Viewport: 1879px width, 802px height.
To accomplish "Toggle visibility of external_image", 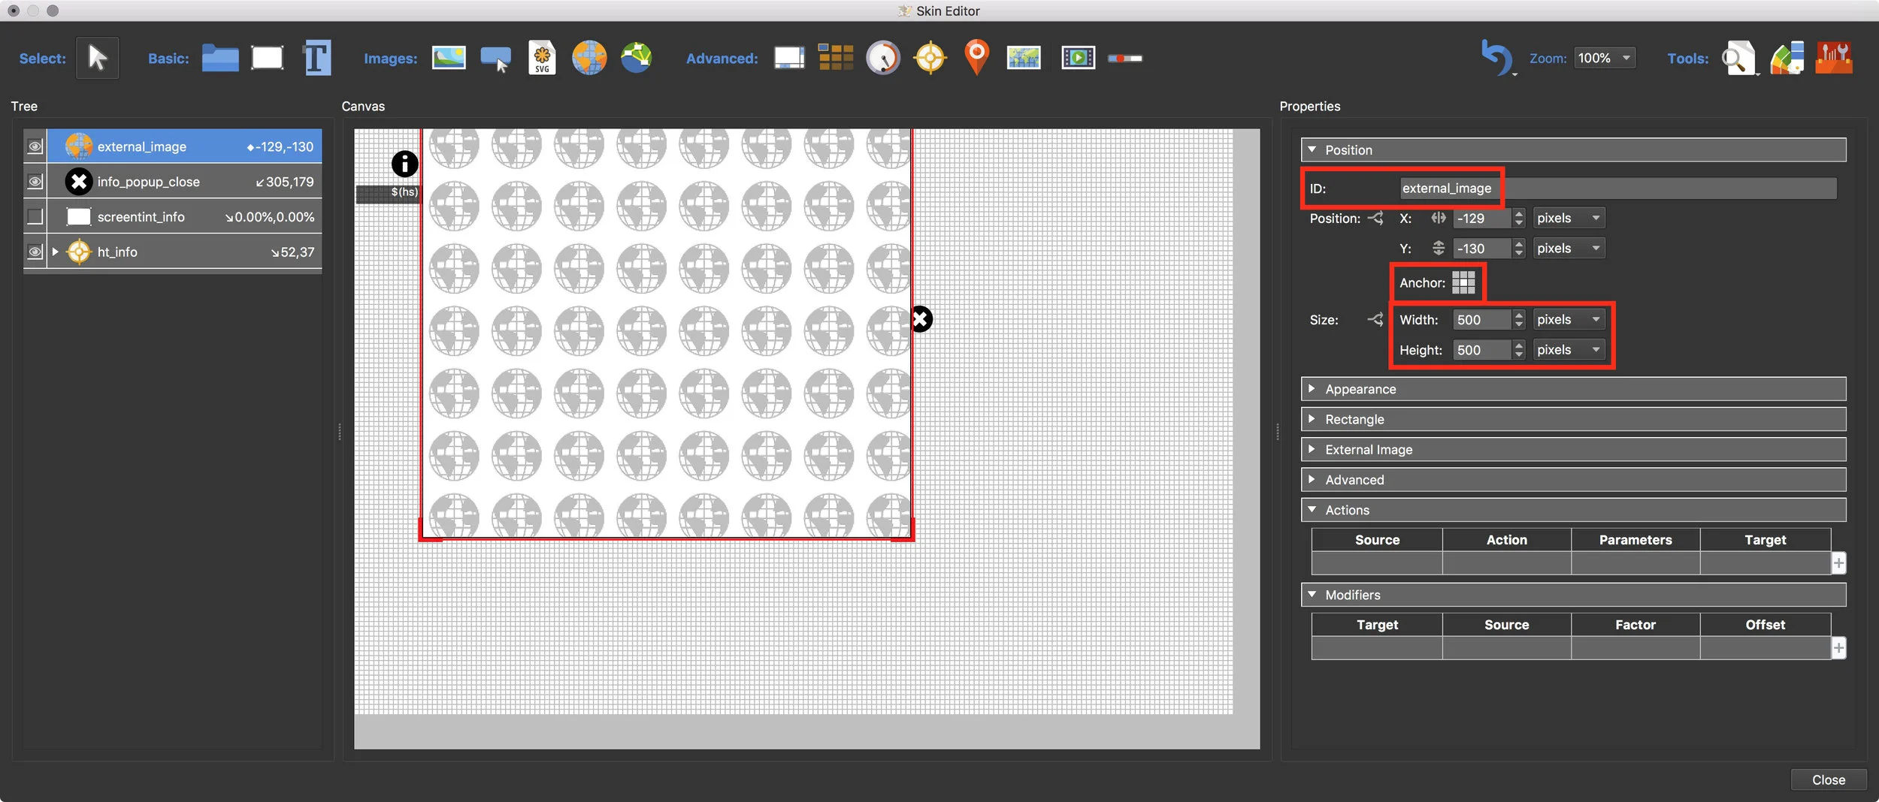I will 35,146.
